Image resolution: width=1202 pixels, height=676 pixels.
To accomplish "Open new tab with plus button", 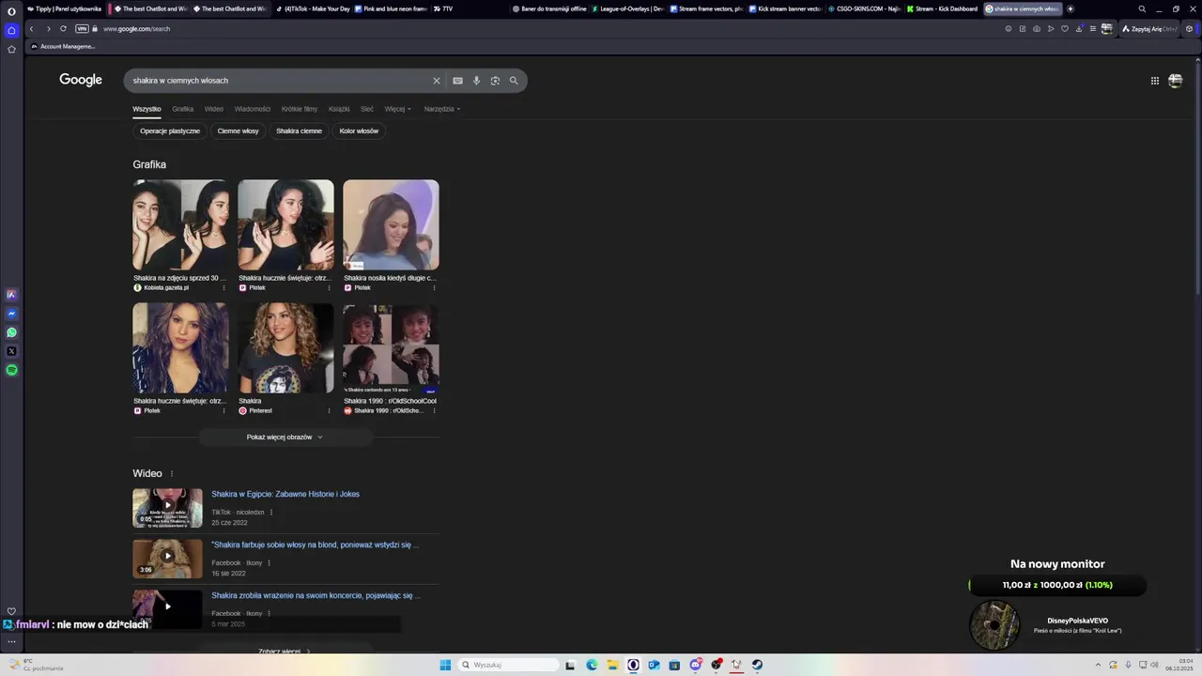I will (x=1071, y=8).
